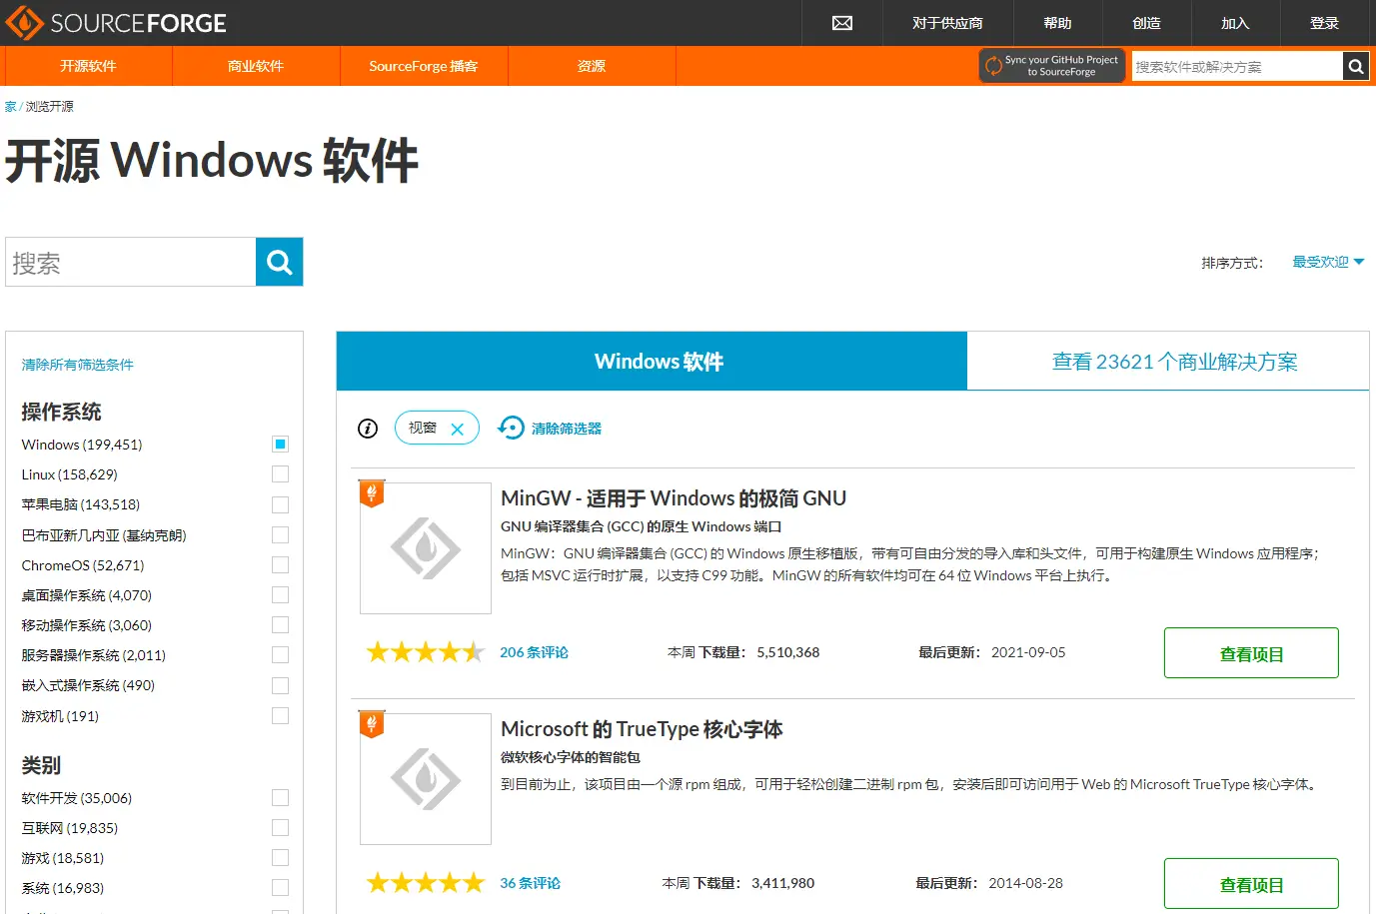Click the top navigation search magnifier icon

pyautogui.click(x=1355, y=67)
